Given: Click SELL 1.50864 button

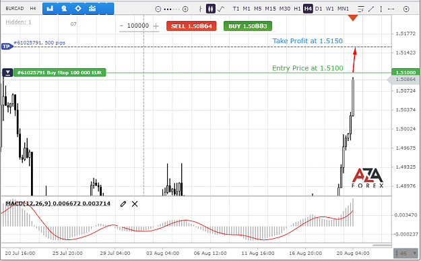Looking at the screenshot, I should tap(191, 26).
